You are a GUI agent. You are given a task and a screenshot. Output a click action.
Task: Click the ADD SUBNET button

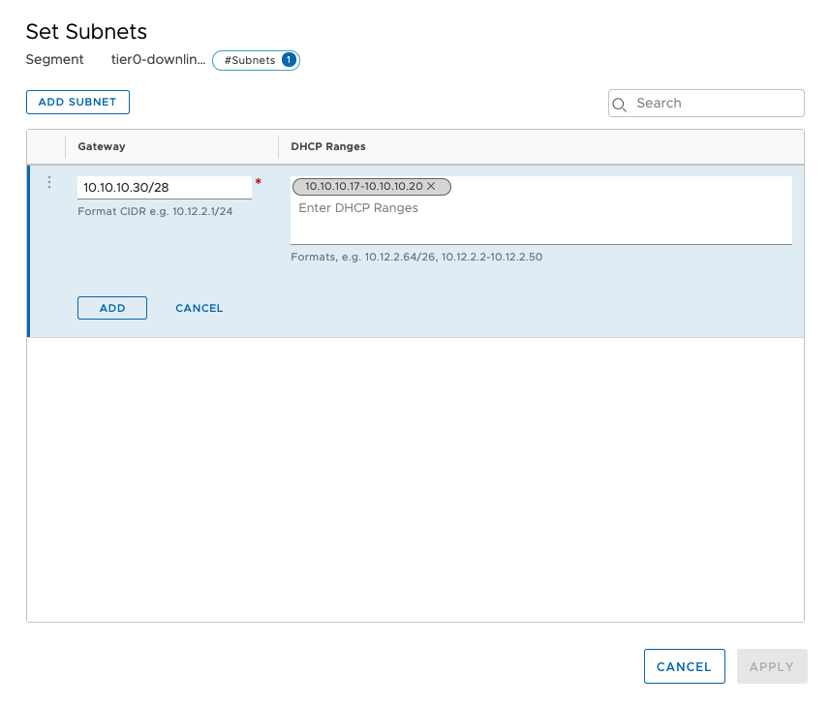coord(77,102)
